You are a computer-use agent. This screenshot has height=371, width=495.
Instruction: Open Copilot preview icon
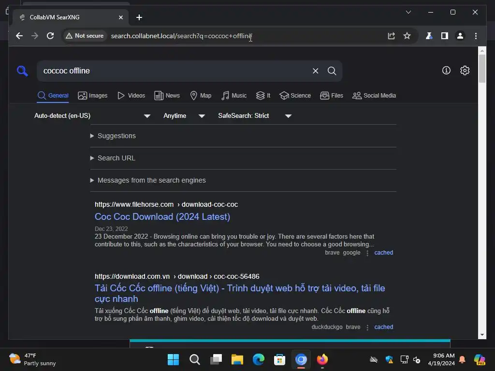(480, 359)
